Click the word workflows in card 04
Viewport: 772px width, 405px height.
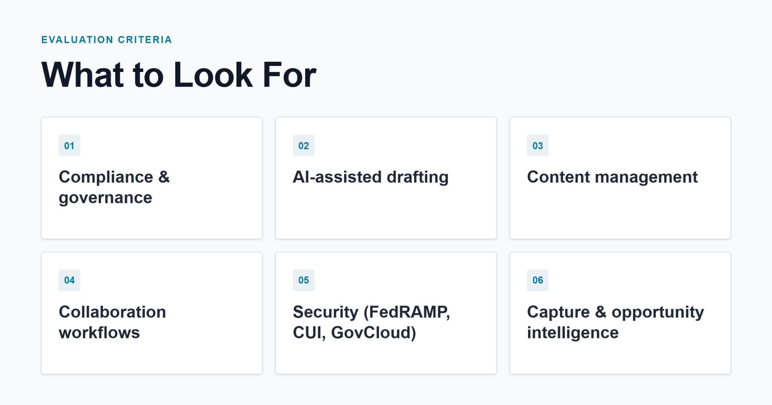[x=99, y=333]
